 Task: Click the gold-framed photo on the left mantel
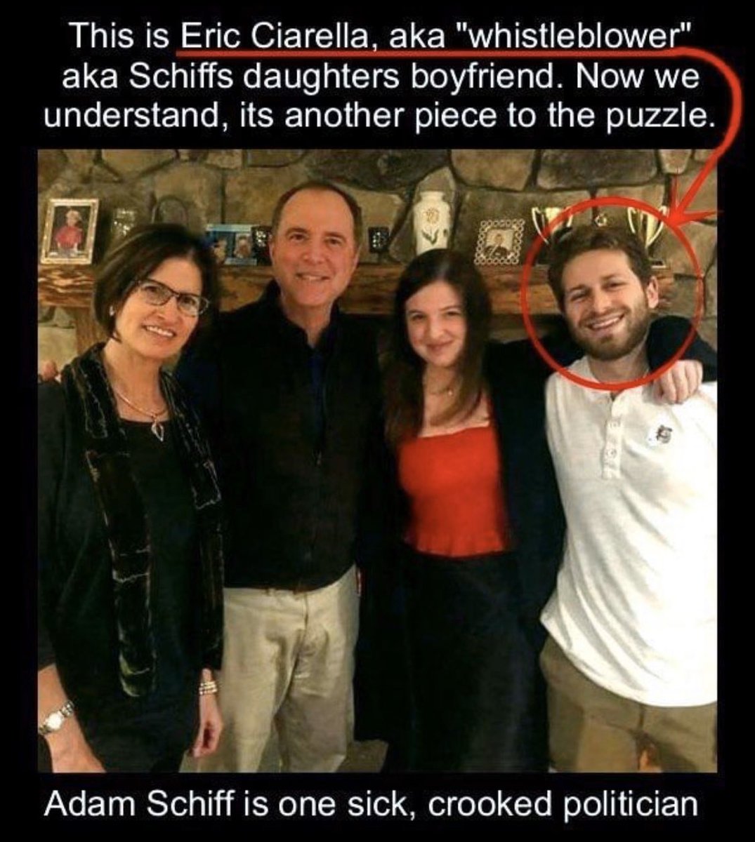tap(70, 230)
